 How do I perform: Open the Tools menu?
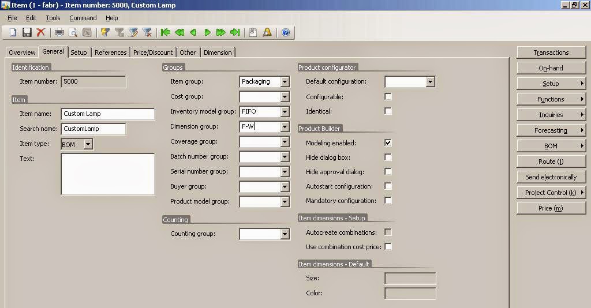[x=53, y=18]
